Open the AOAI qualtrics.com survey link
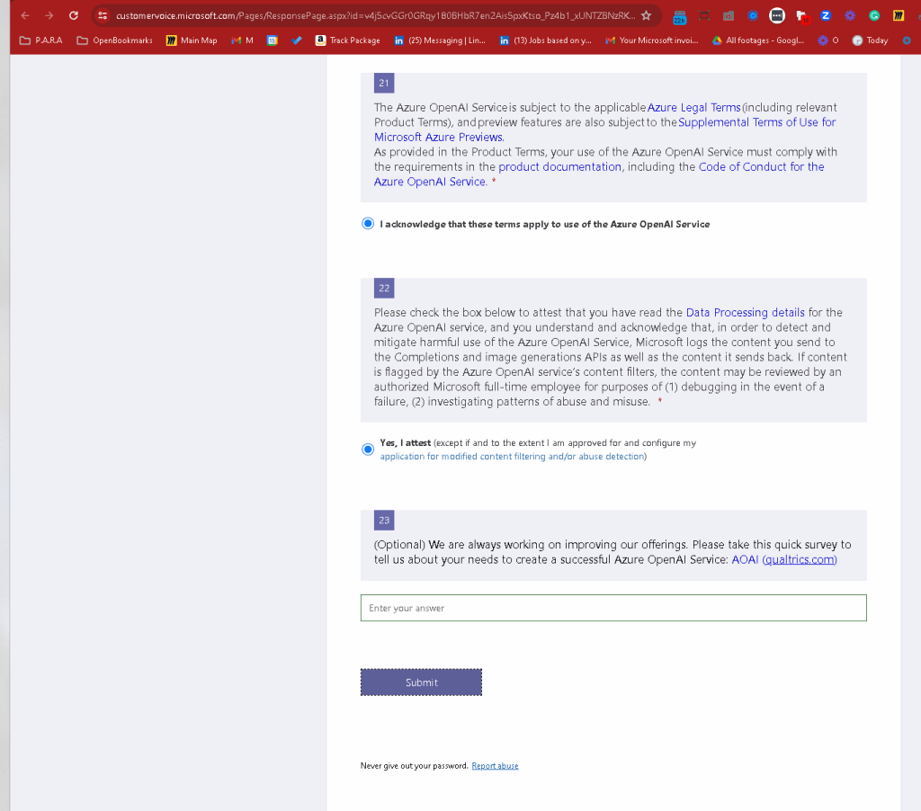Screen dimensions: 921x811 tap(784, 559)
